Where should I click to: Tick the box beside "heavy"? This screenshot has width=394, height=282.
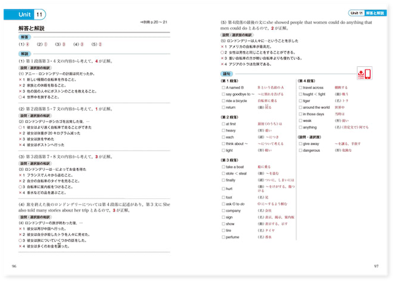coord(223,130)
